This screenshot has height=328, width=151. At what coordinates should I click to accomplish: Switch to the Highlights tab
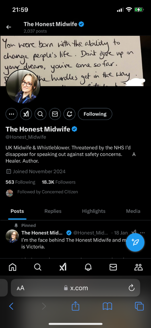pyautogui.click(x=94, y=211)
